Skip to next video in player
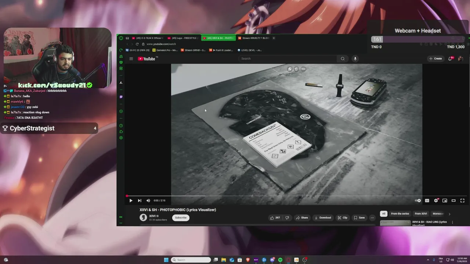This screenshot has width=470, height=264. 140,201
